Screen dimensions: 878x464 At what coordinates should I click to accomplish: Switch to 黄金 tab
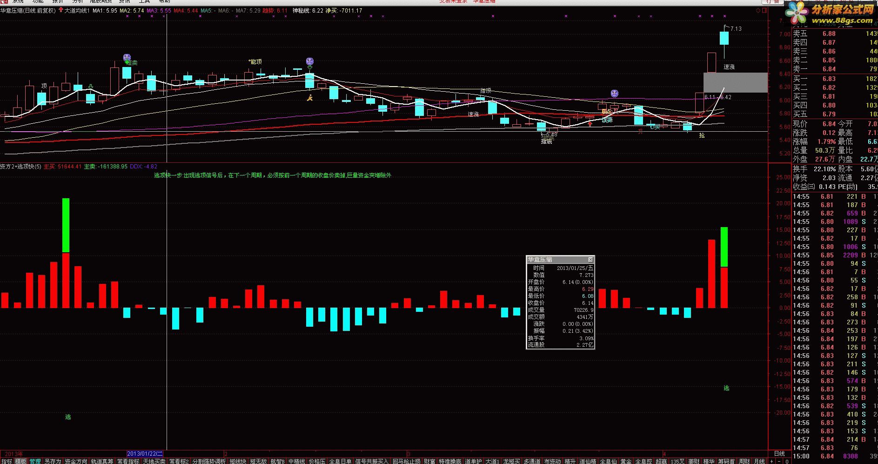coord(626,461)
